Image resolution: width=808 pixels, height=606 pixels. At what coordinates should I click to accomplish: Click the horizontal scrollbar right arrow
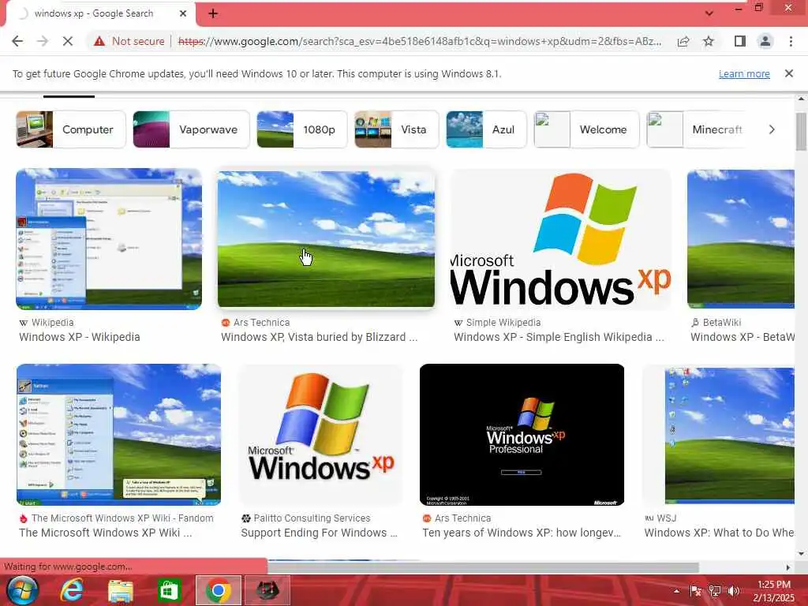[x=788, y=567]
